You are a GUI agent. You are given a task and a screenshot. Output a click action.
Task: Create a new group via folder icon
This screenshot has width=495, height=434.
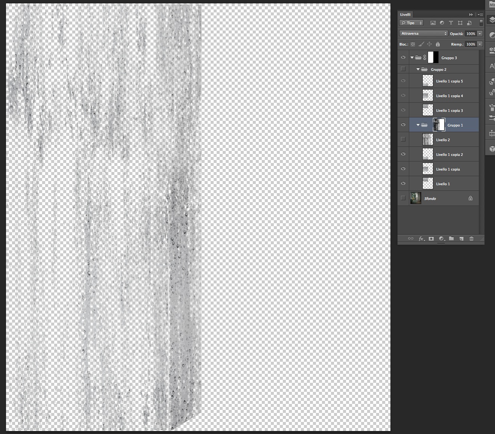(x=451, y=239)
